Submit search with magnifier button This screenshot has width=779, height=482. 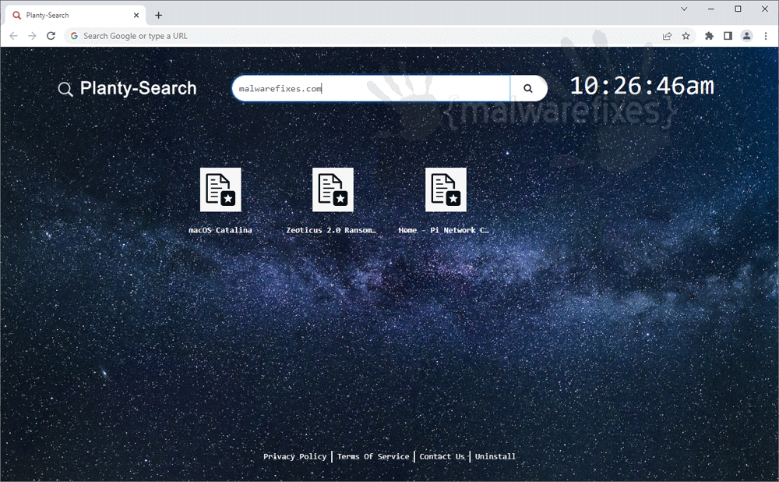coord(528,89)
